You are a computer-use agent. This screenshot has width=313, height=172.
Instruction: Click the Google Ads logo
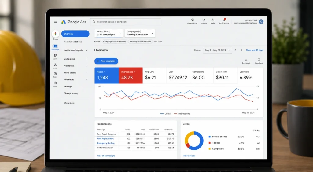coord(74,22)
